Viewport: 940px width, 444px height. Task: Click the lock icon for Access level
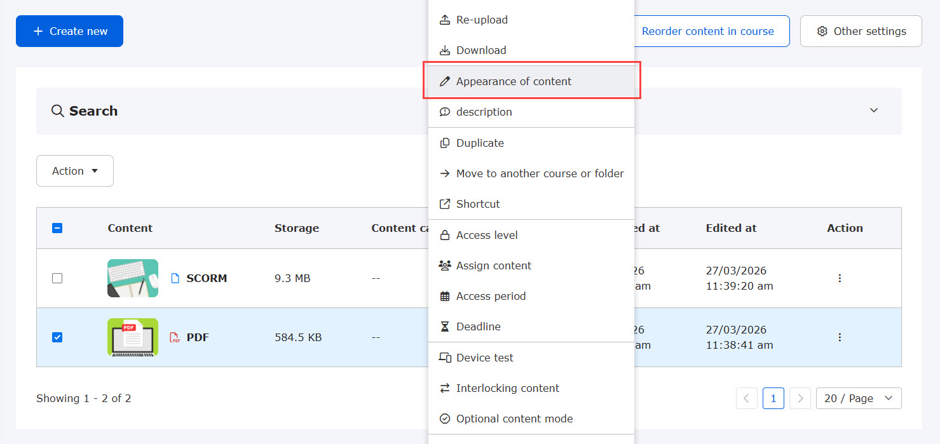[x=445, y=235]
